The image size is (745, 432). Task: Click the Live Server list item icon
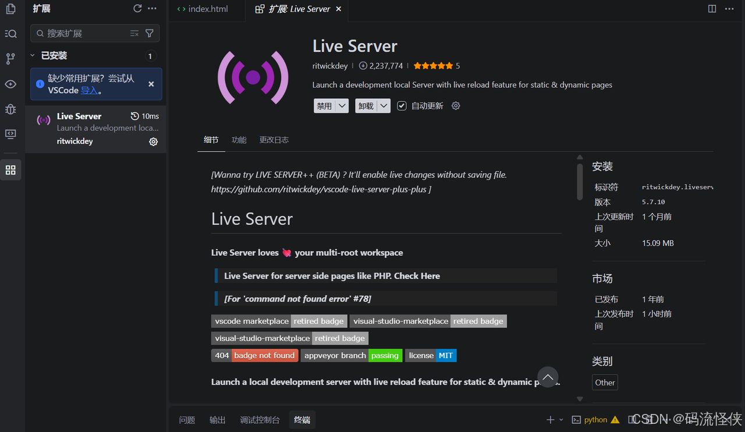click(x=44, y=120)
